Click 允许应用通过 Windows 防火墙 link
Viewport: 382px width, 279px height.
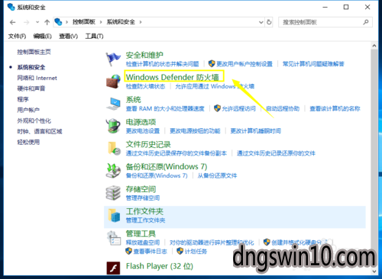215,86
